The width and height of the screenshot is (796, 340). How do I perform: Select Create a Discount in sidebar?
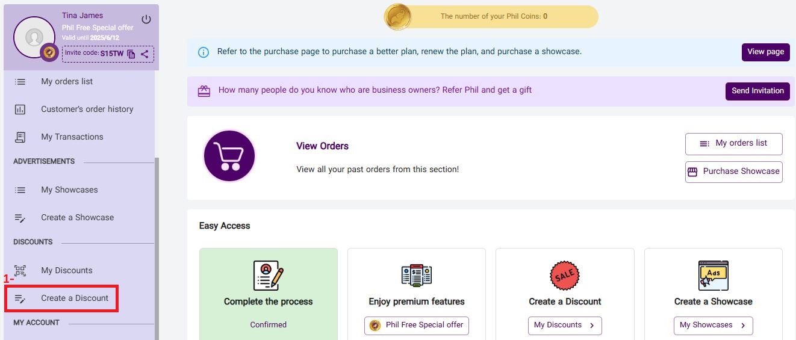point(75,298)
